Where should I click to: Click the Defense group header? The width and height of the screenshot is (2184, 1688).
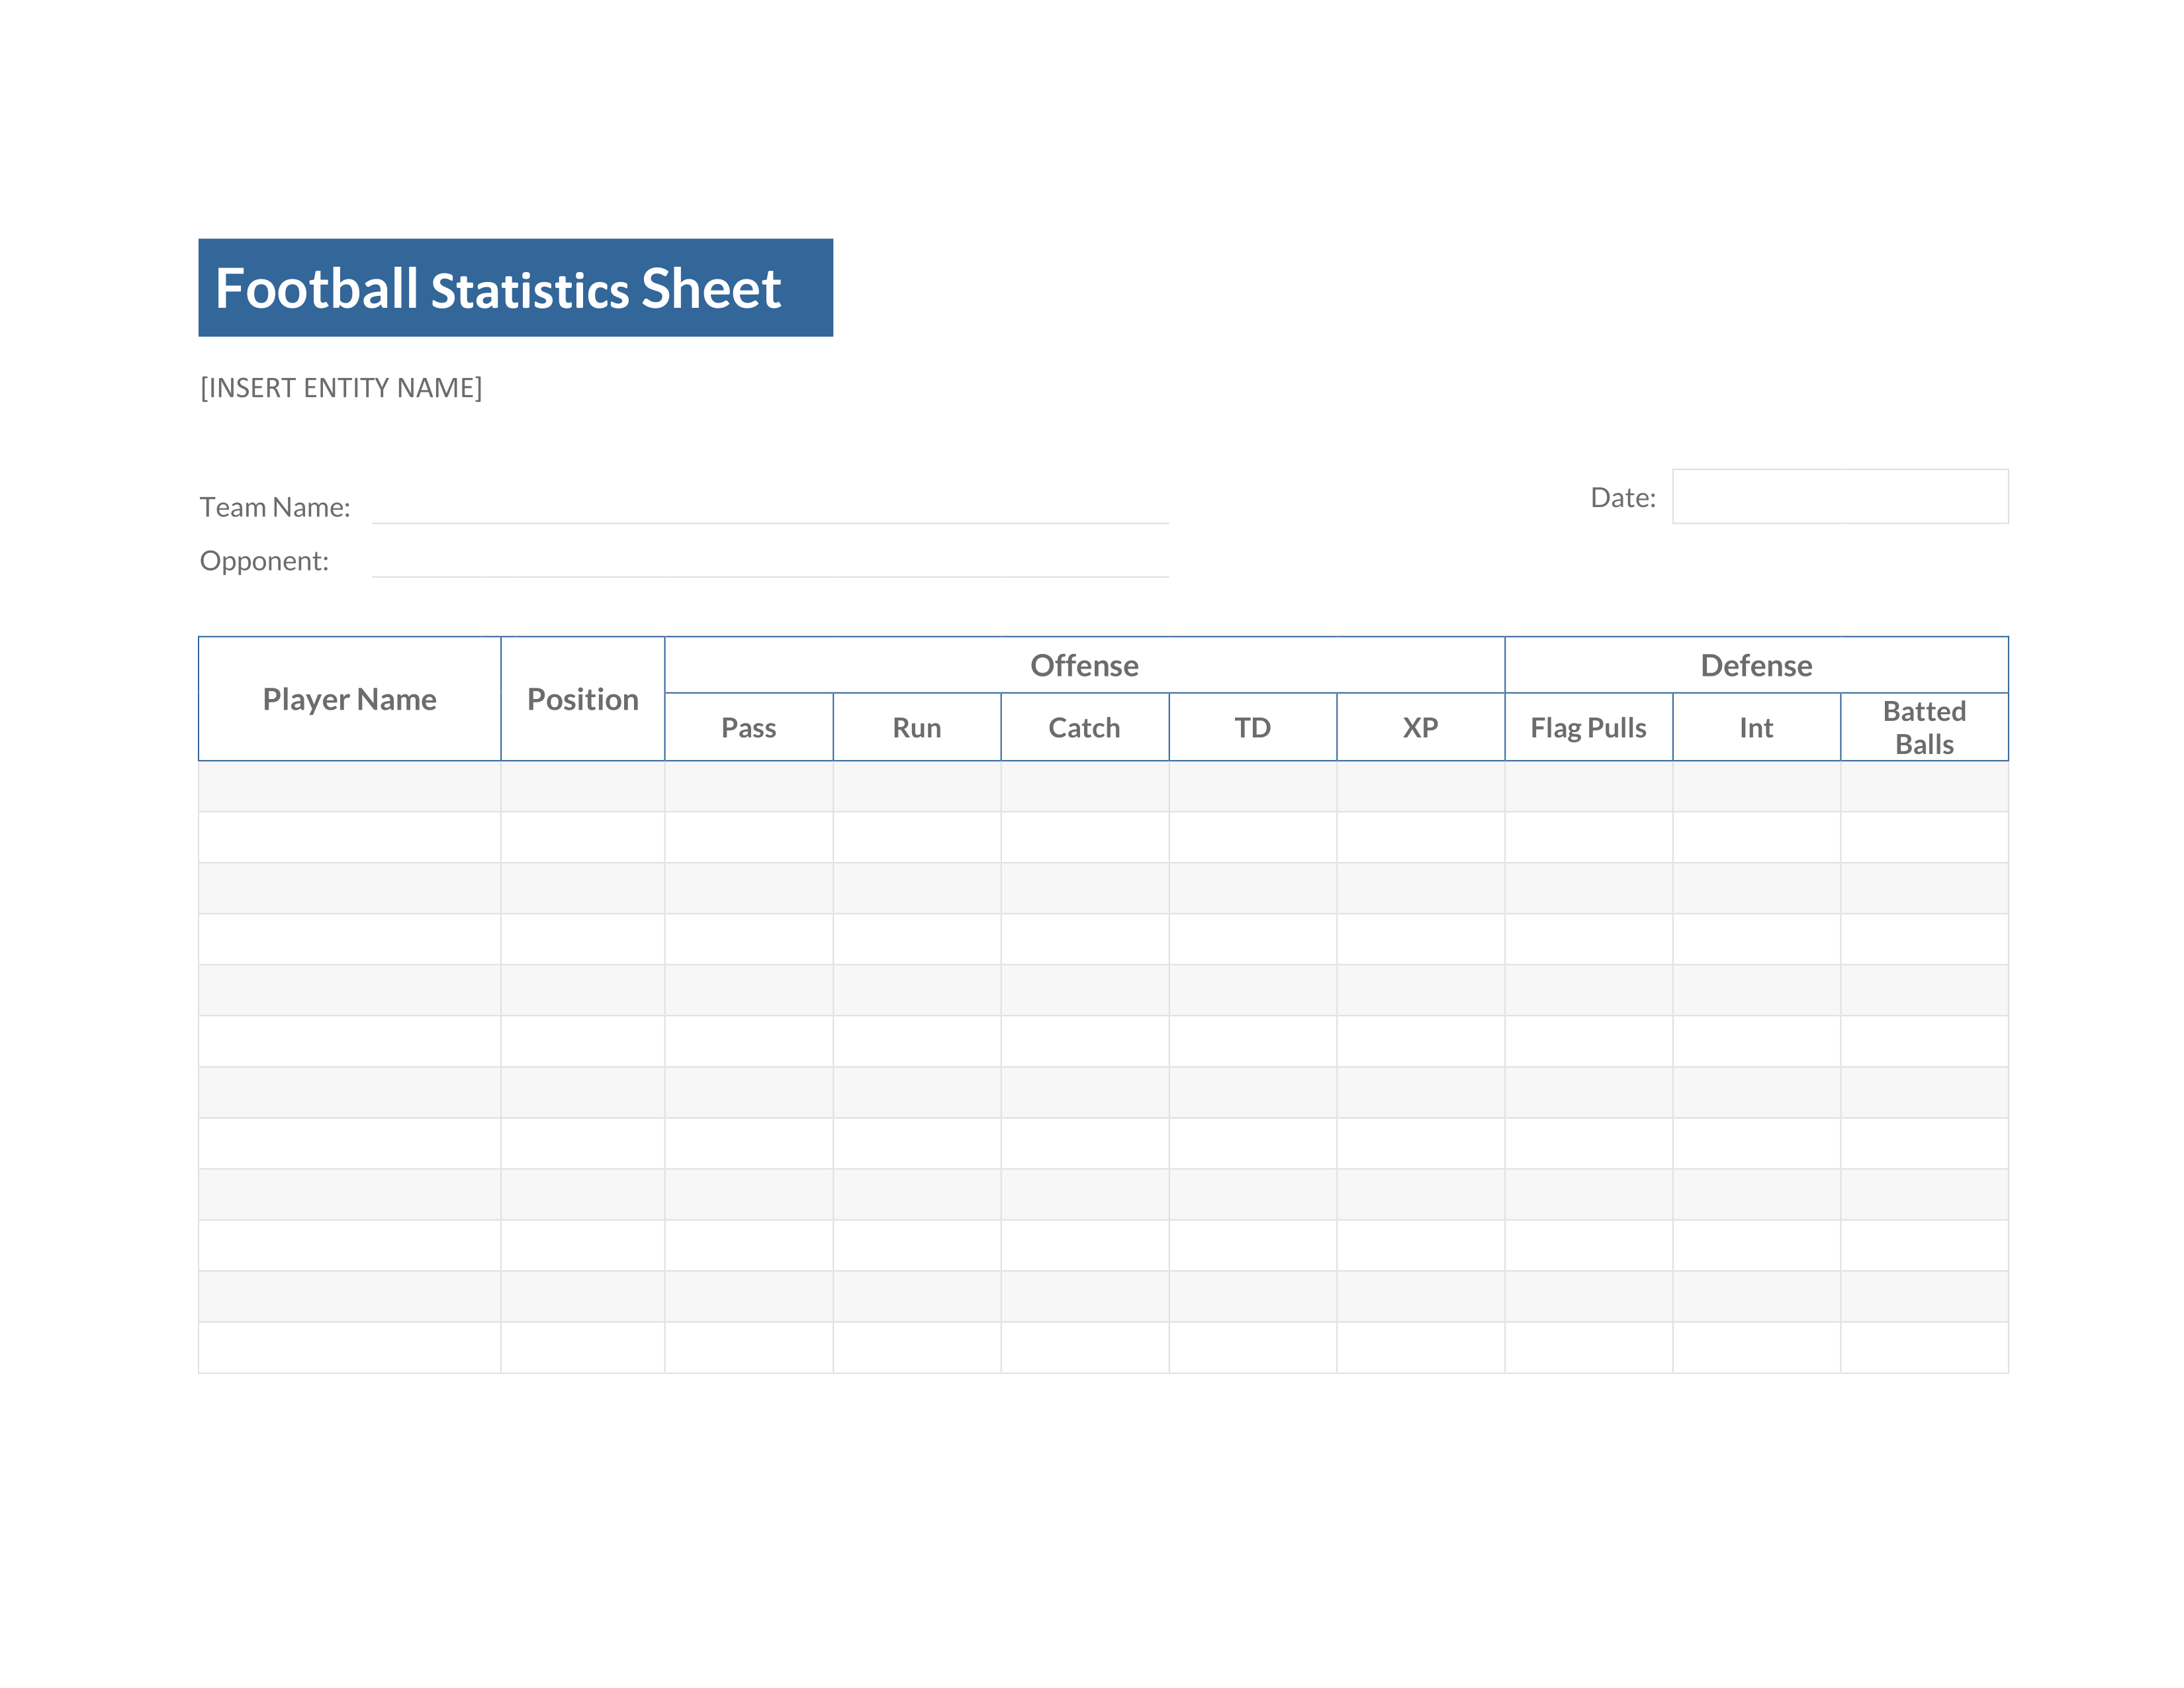coord(1756,665)
